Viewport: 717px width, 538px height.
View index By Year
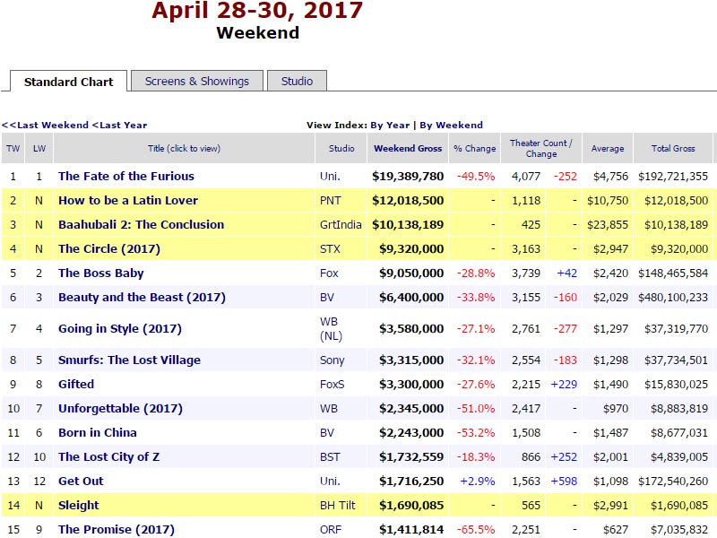[390, 126]
